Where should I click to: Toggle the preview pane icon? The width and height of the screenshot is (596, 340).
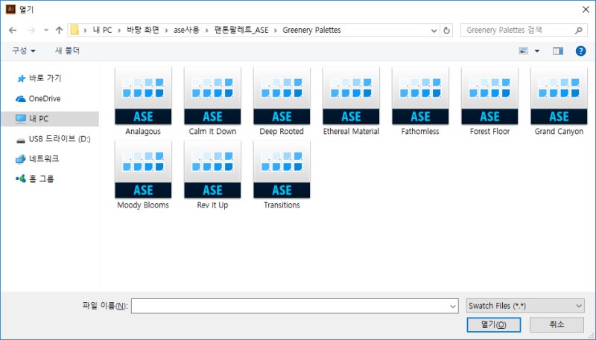point(558,51)
